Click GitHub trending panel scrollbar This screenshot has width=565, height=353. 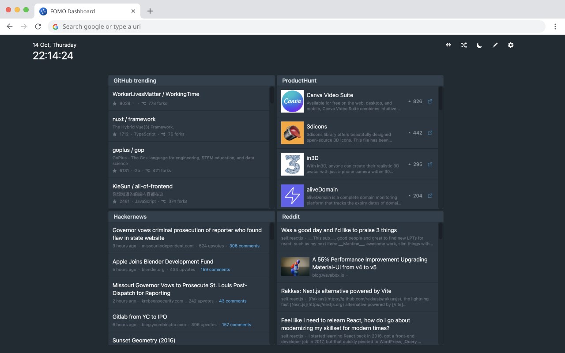click(271, 96)
